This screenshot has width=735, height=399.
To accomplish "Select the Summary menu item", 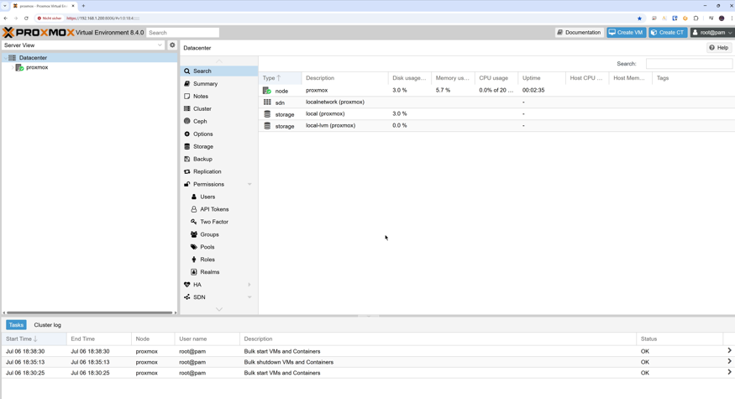I will click(205, 84).
